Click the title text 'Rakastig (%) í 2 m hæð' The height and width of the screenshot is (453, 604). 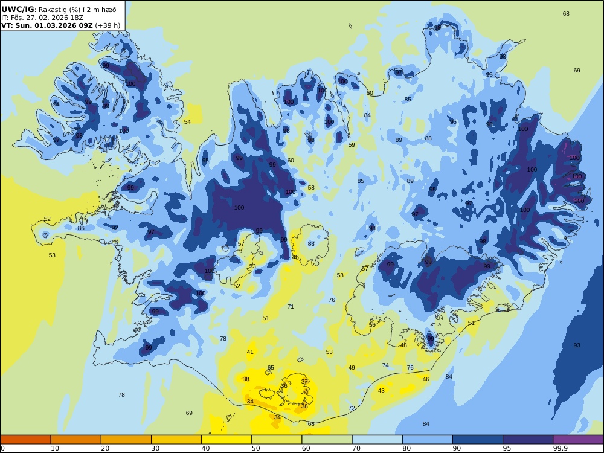(x=77, y=10)
